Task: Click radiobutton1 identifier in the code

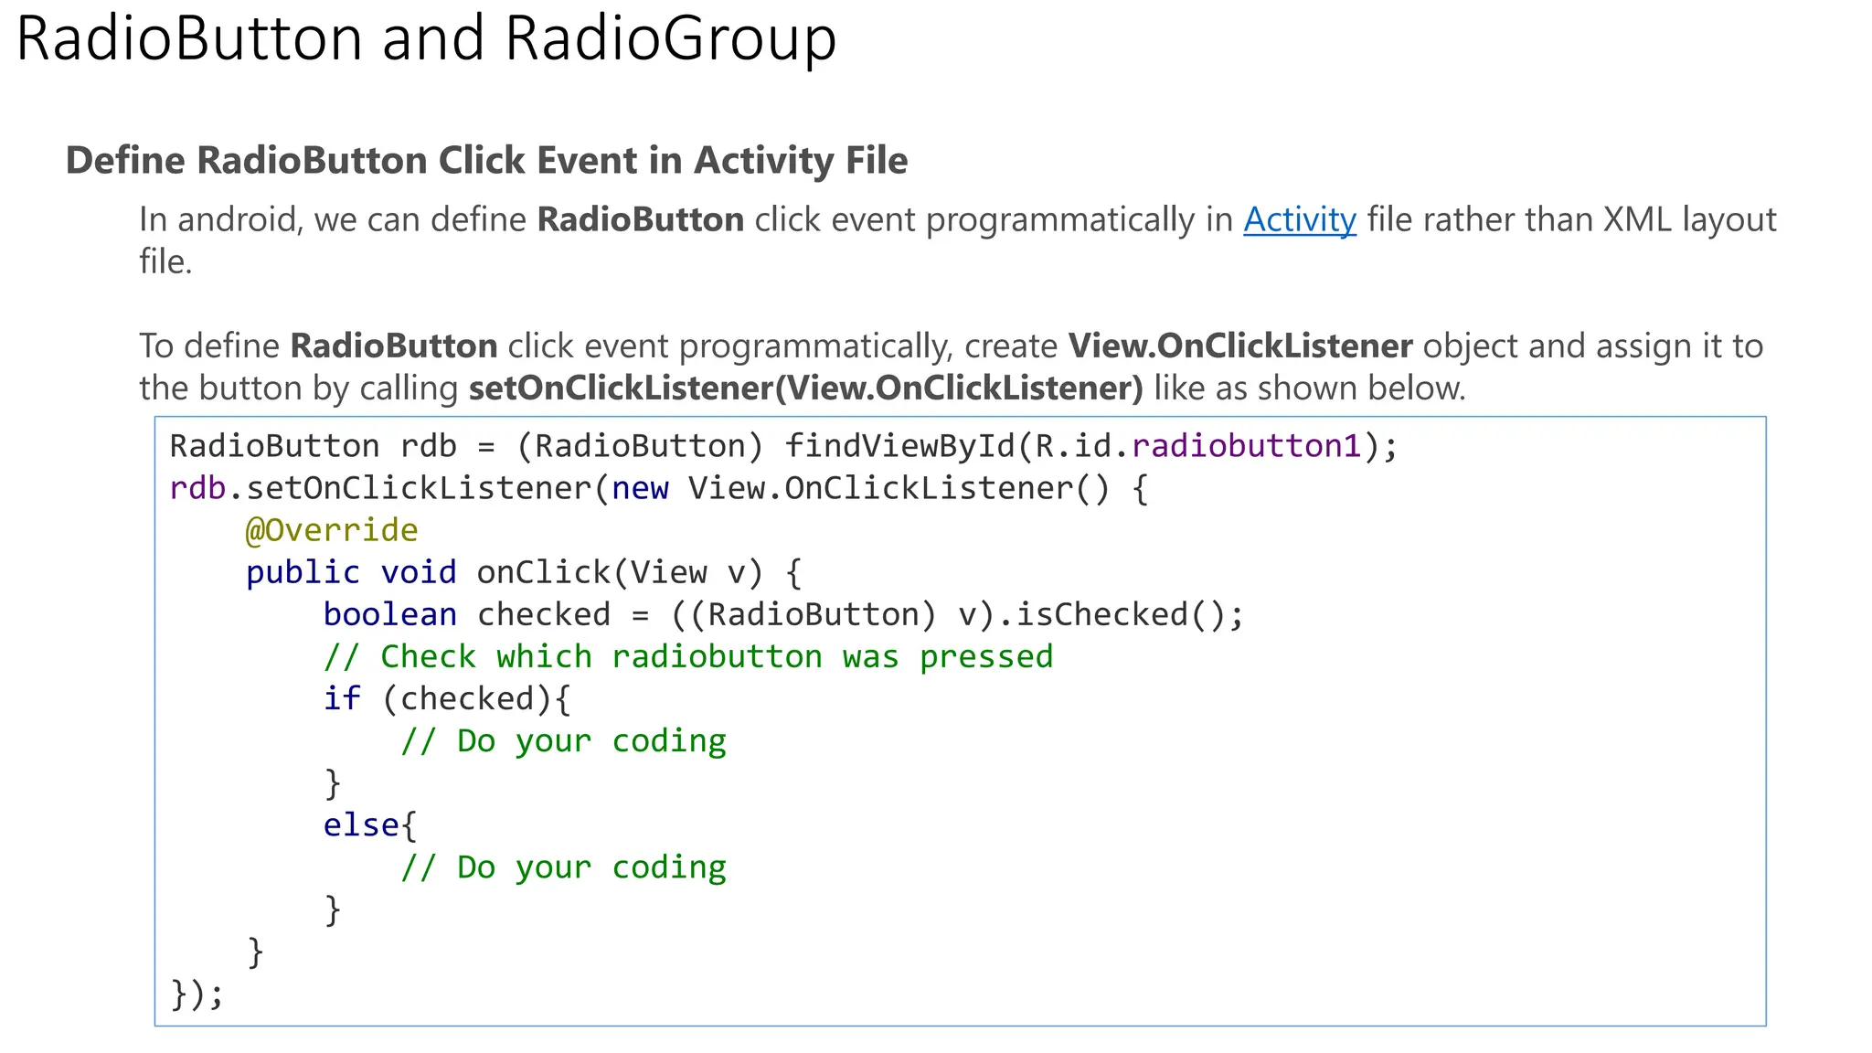Action: pos(1246,446)
